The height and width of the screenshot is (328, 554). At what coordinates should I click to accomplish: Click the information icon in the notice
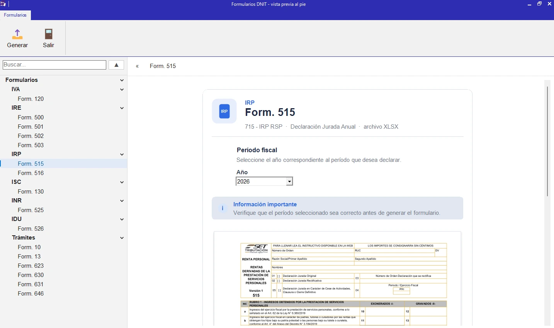(223, 208)
